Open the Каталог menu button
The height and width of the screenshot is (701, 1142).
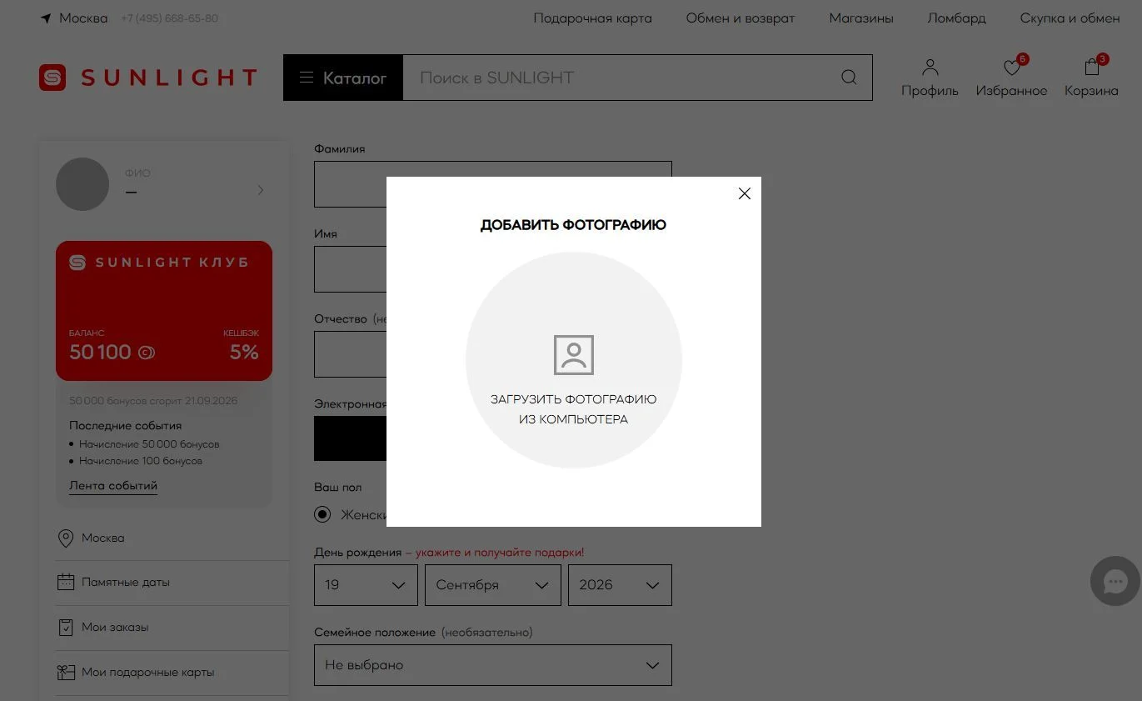tap(343, 78)
